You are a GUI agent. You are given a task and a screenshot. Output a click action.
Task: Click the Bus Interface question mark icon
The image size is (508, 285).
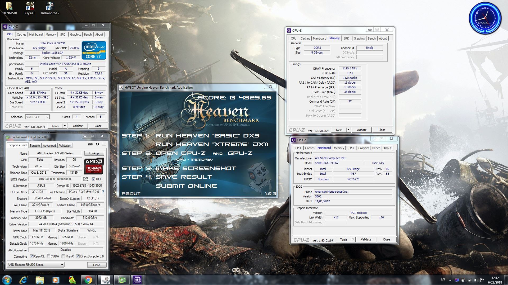(x=103, y=192)
